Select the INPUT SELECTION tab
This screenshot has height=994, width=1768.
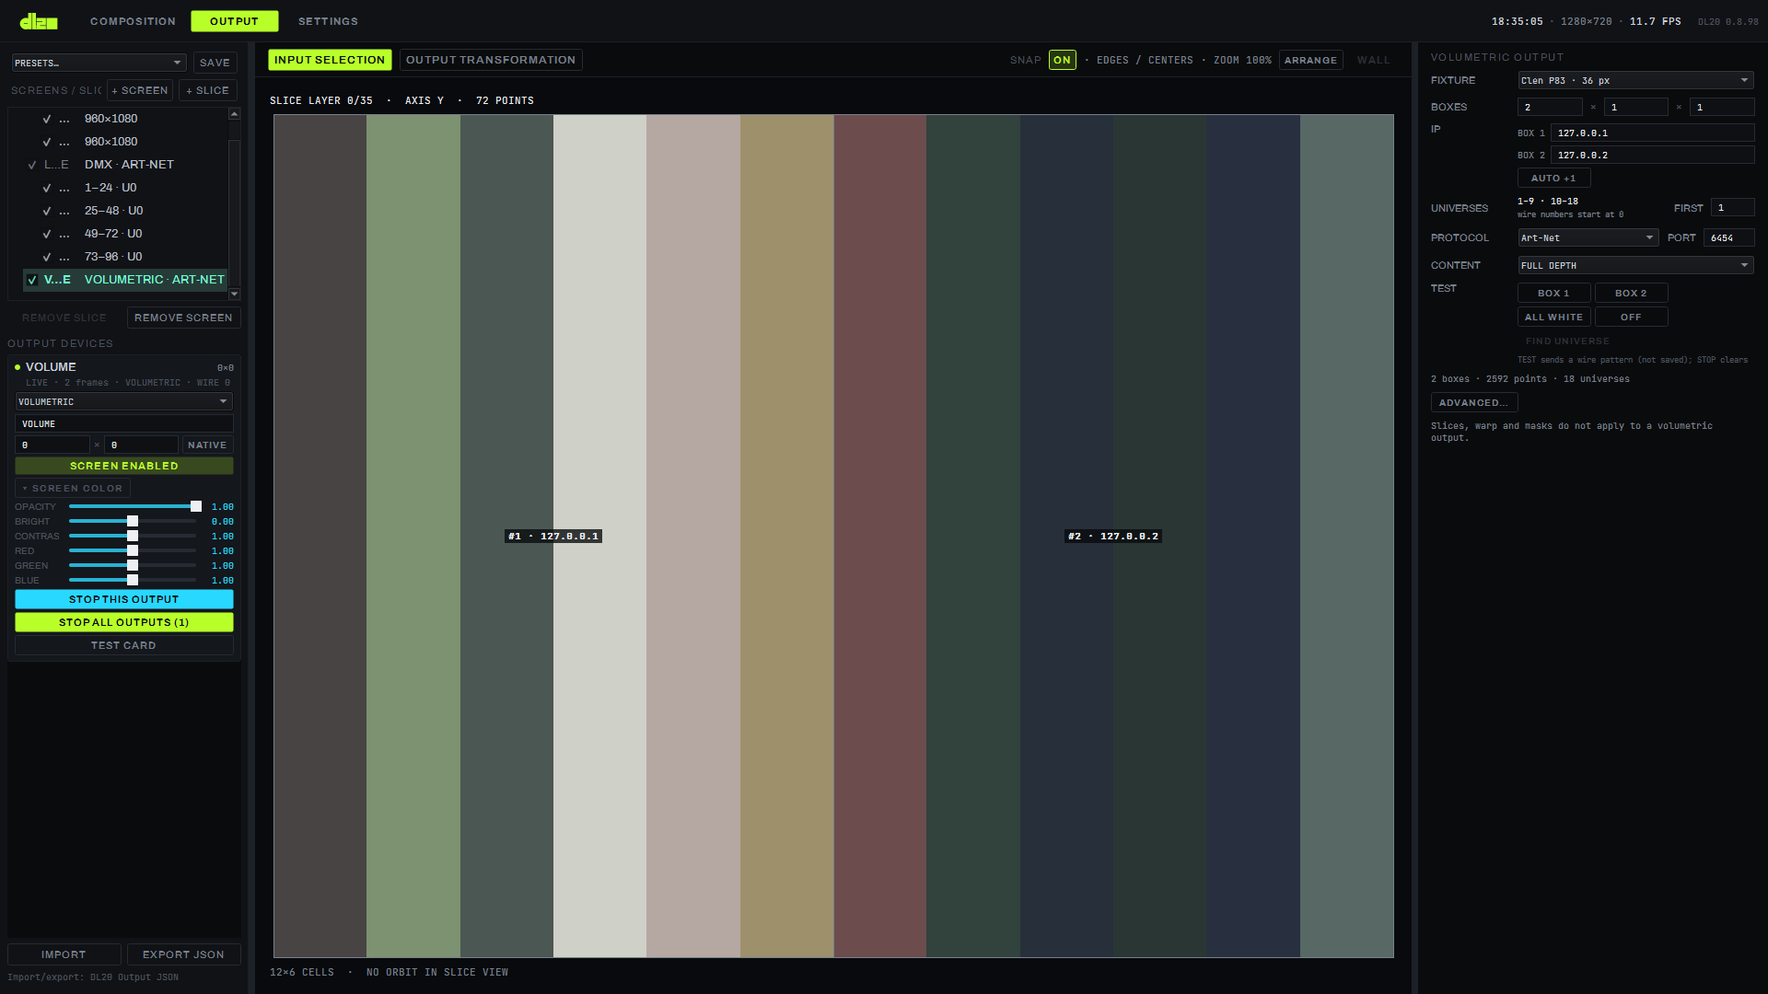click(330, 60)
